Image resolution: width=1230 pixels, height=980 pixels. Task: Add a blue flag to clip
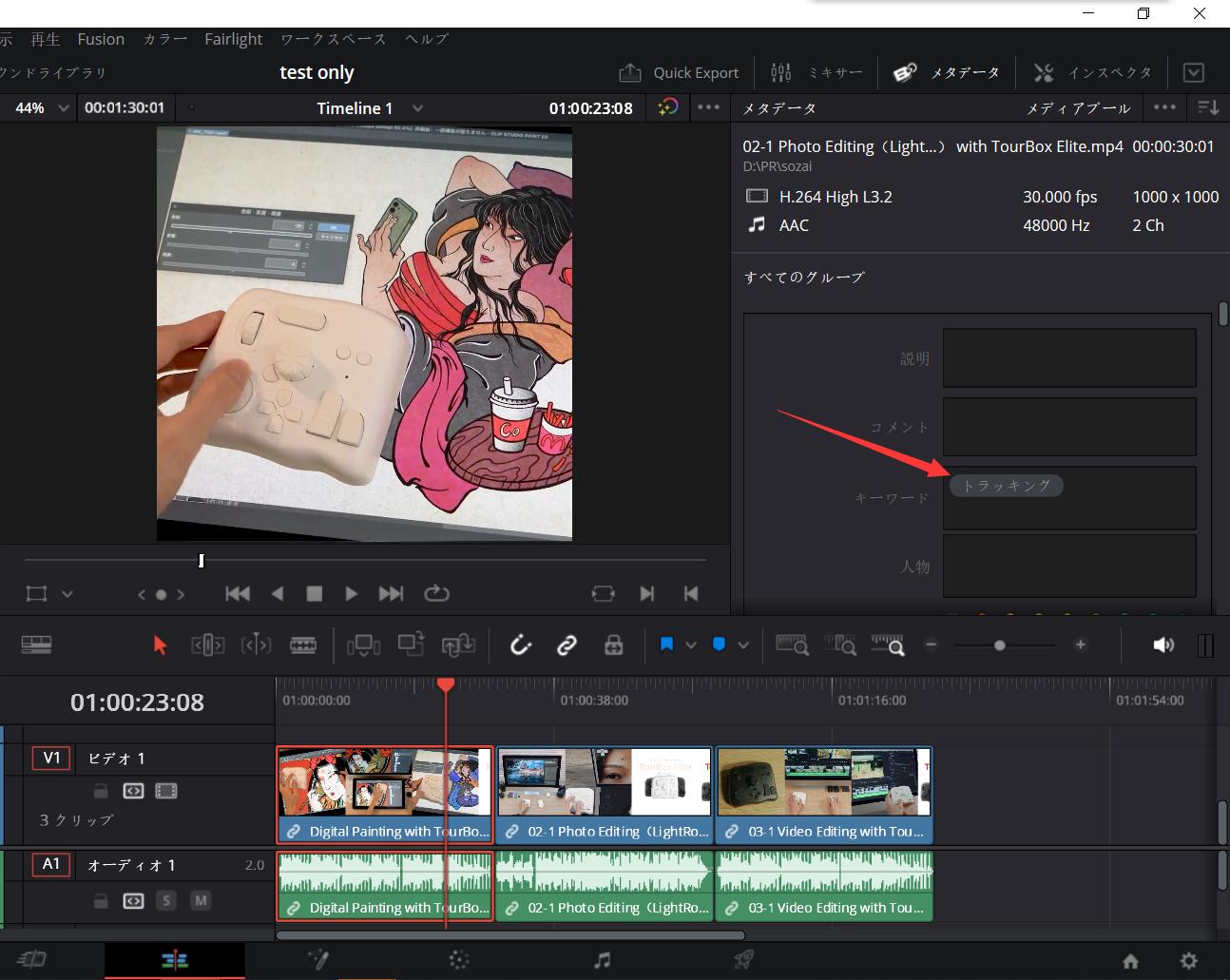pos(666,644)
